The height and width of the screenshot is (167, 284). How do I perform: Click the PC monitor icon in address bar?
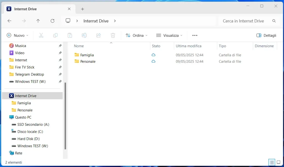[68, 21]
